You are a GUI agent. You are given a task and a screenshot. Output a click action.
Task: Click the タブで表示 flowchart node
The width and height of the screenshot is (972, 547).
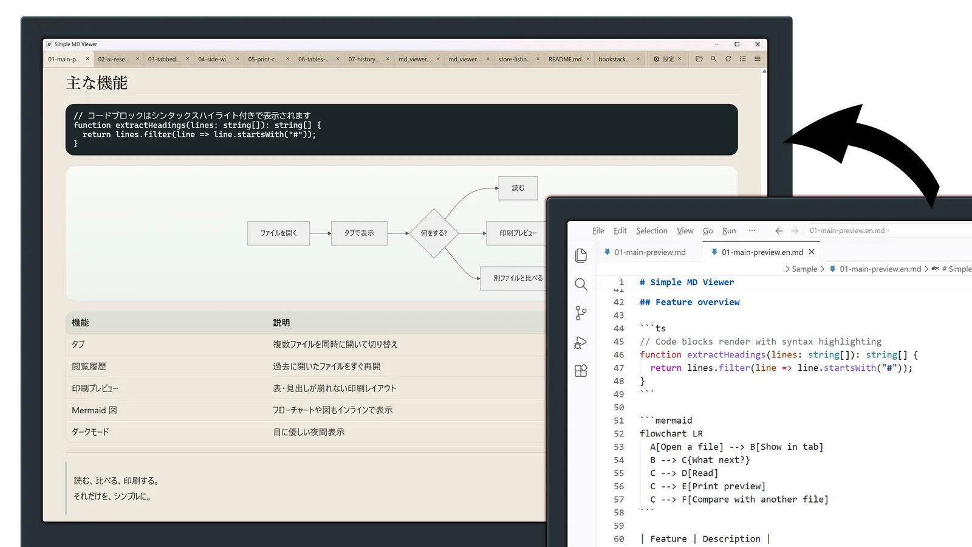coord(359,233)
